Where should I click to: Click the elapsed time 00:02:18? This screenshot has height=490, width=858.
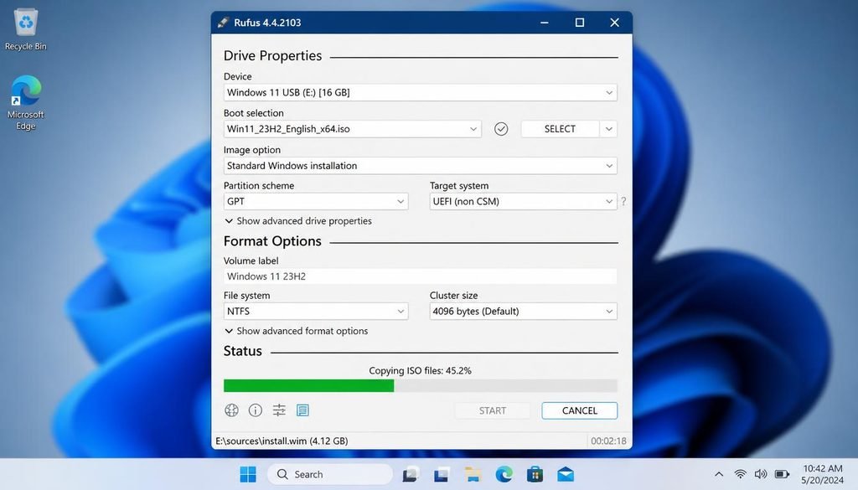pyautogui.click(x=608, y=441)
